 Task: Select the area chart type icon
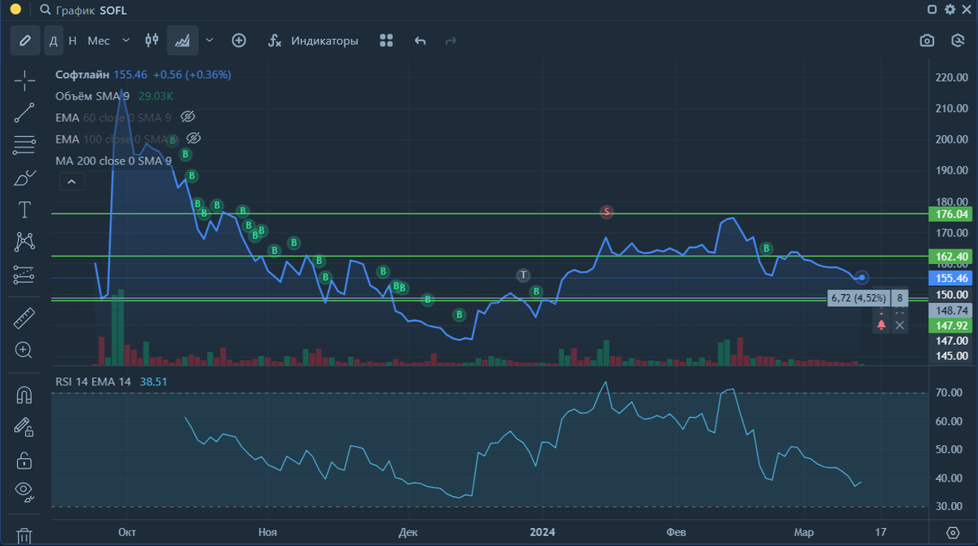coord(183,40)
